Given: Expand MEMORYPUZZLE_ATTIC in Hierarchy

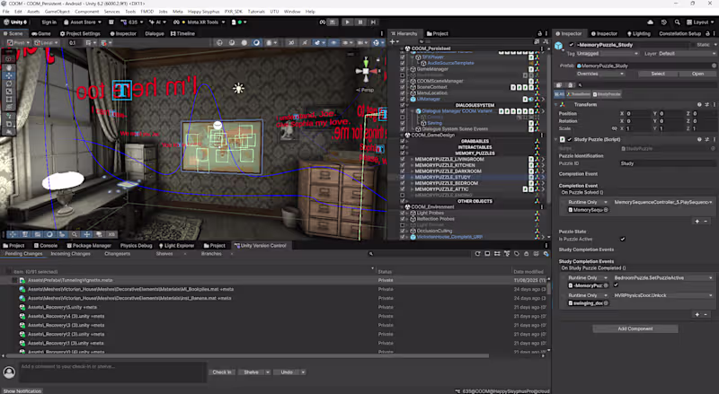Looking at the screenshot, I should [412, 188].
